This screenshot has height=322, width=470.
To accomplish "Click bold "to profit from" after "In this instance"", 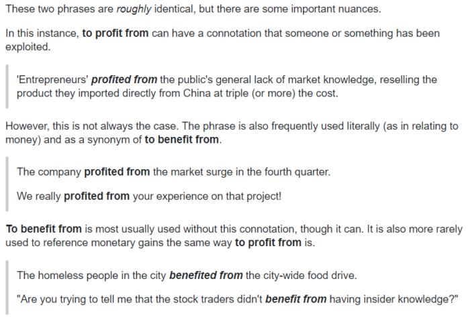I will point(115,33).
